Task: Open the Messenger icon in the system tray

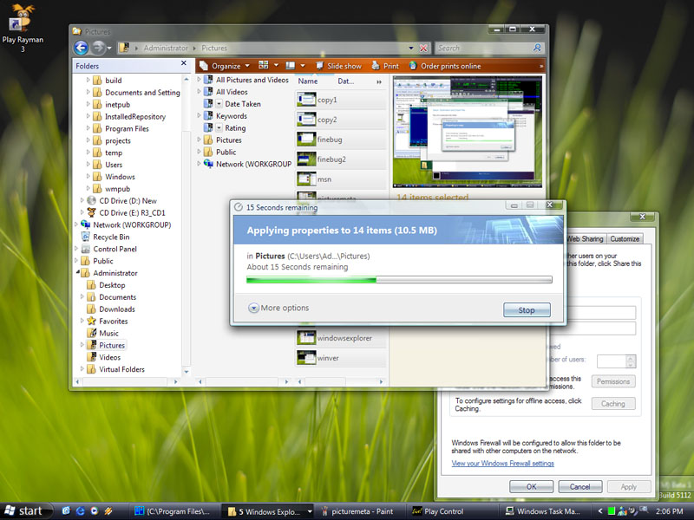Action: point(622,511)
